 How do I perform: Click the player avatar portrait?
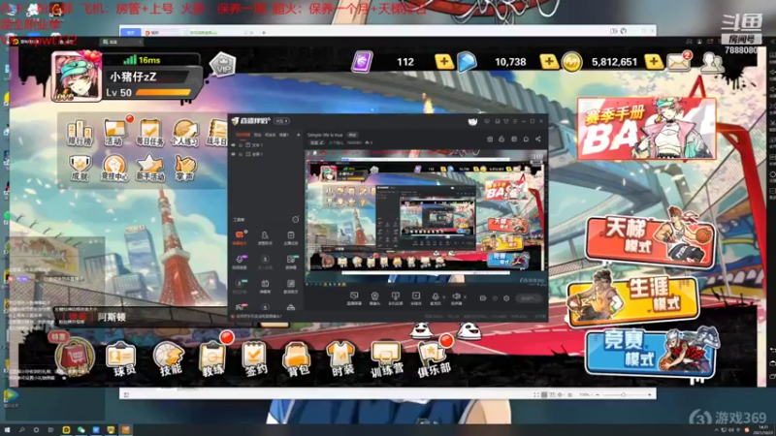[77, 78]
